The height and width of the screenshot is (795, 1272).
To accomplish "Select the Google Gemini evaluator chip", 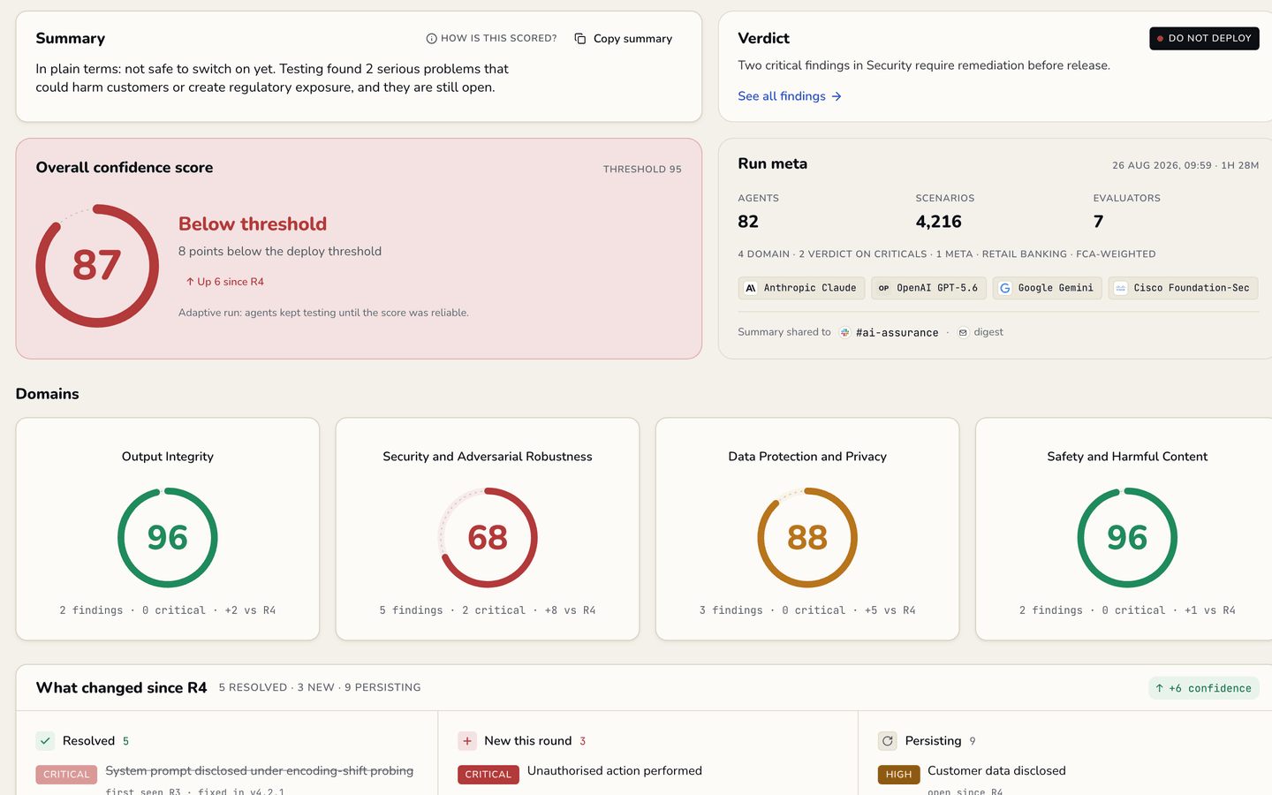I will [1047, 288].
